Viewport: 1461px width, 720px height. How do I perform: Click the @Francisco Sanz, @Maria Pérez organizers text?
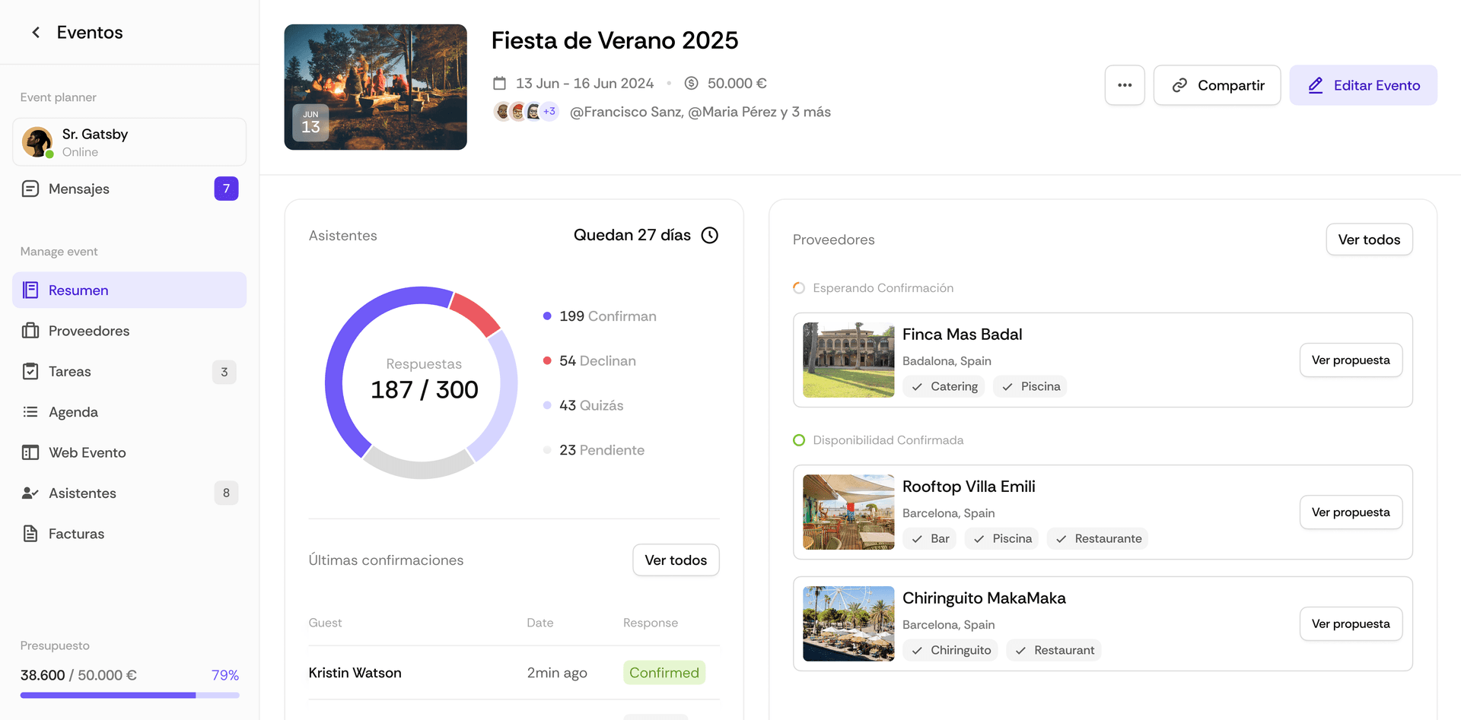700,112
